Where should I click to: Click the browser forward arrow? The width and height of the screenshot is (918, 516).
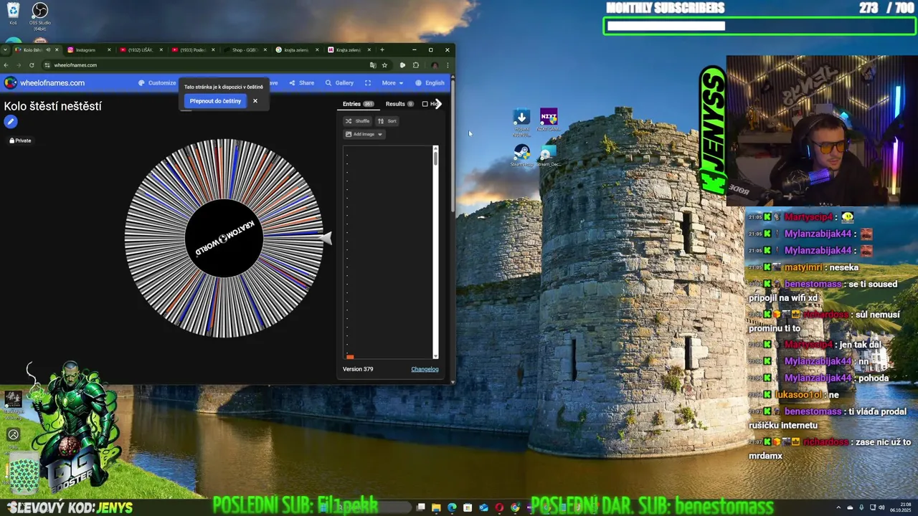(19, 65)
